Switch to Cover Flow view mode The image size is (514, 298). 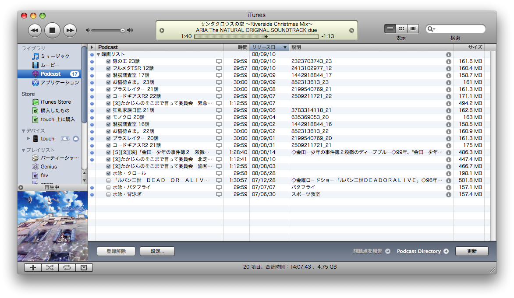413,29
